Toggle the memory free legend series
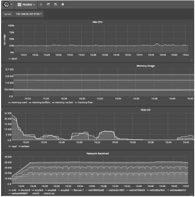 pos(84,102)
